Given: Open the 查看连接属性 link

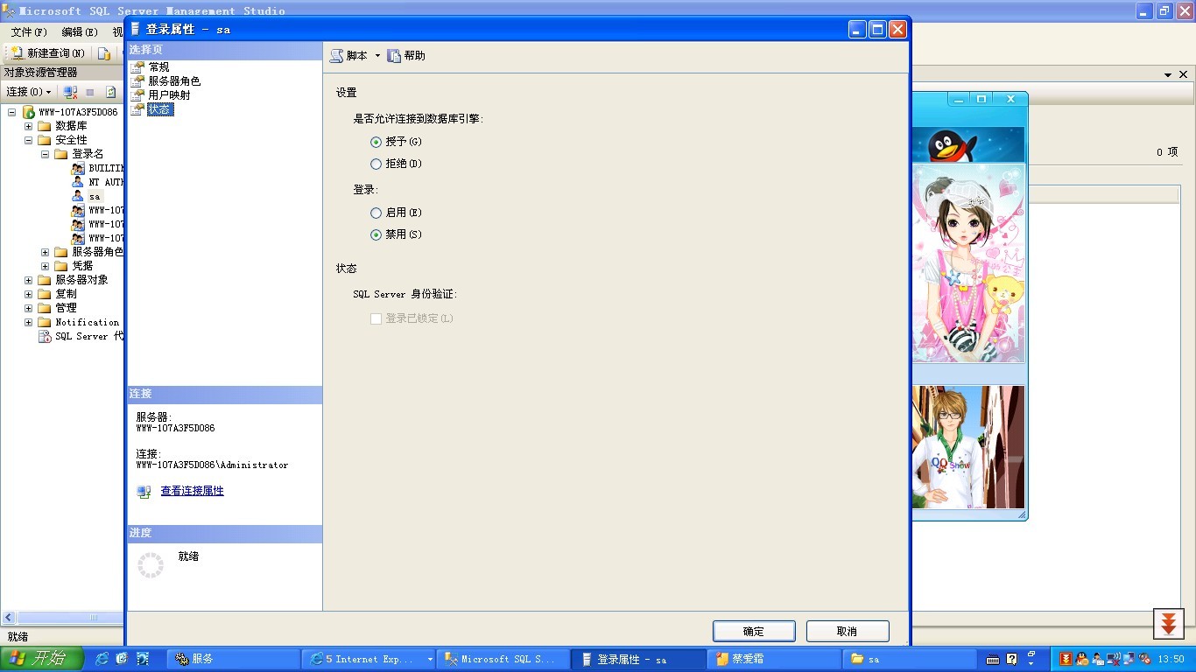Looking at the screenshot, I should pos(192,491).
